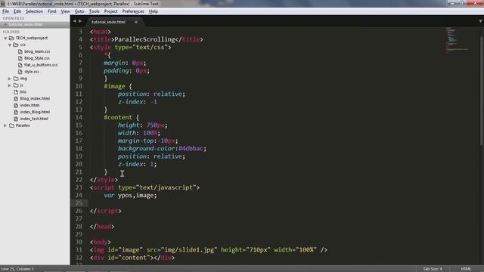Open index.html from sidebar

click(29, 106)
